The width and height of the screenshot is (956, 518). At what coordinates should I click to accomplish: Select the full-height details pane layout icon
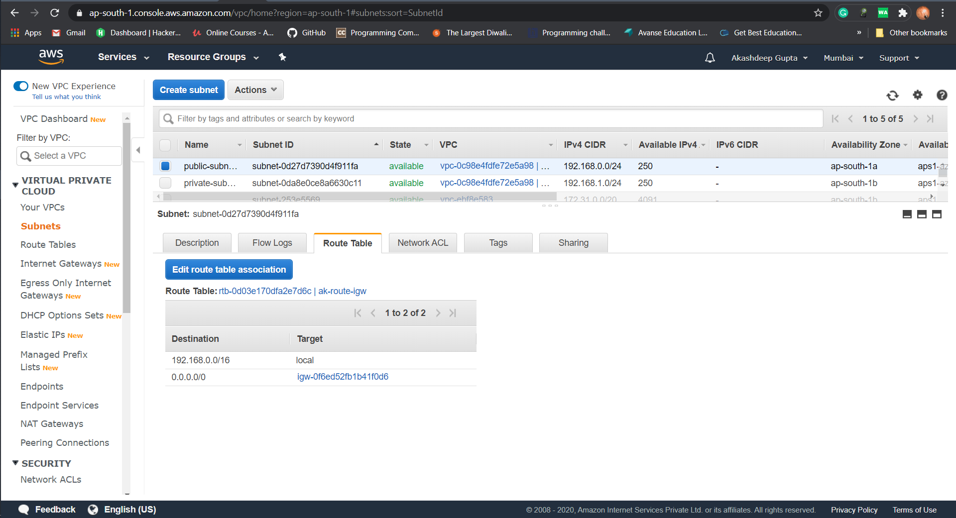coord(937,214)
